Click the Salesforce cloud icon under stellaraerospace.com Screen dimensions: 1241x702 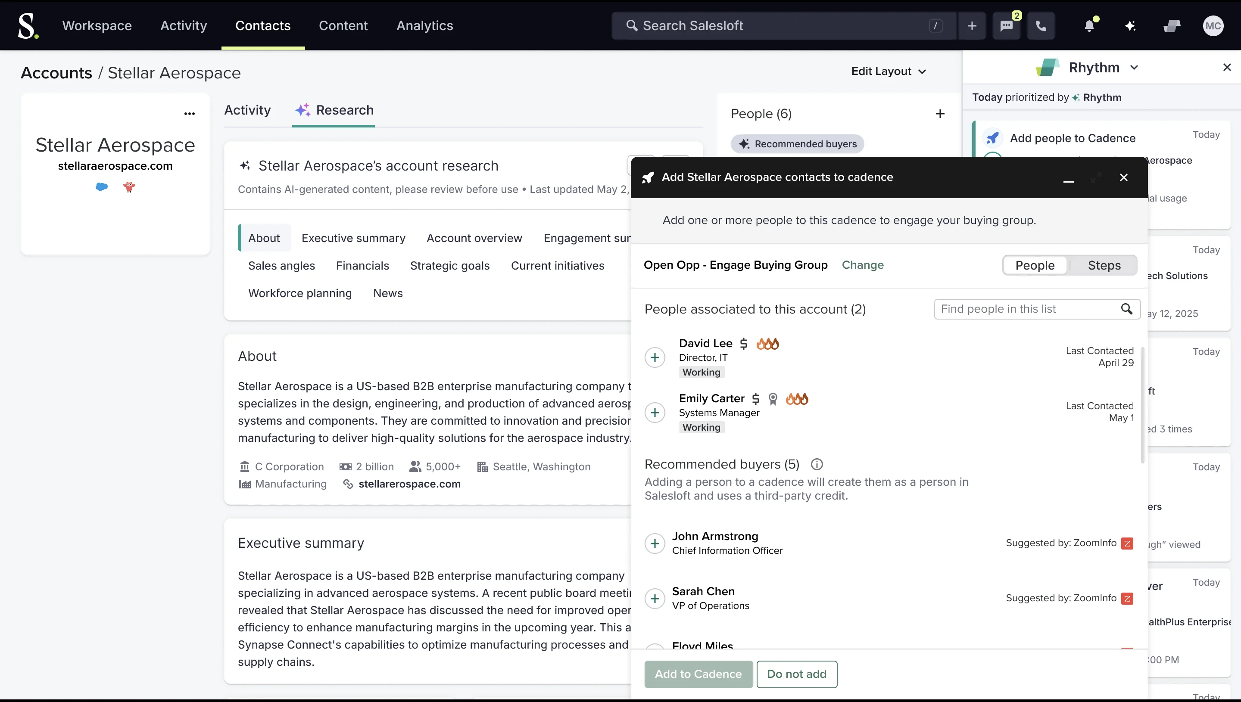pos(101,186)
